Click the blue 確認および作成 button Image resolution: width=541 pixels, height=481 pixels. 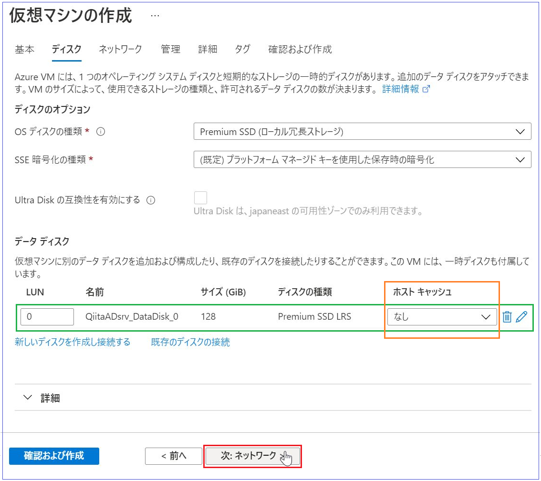[54, 456]
